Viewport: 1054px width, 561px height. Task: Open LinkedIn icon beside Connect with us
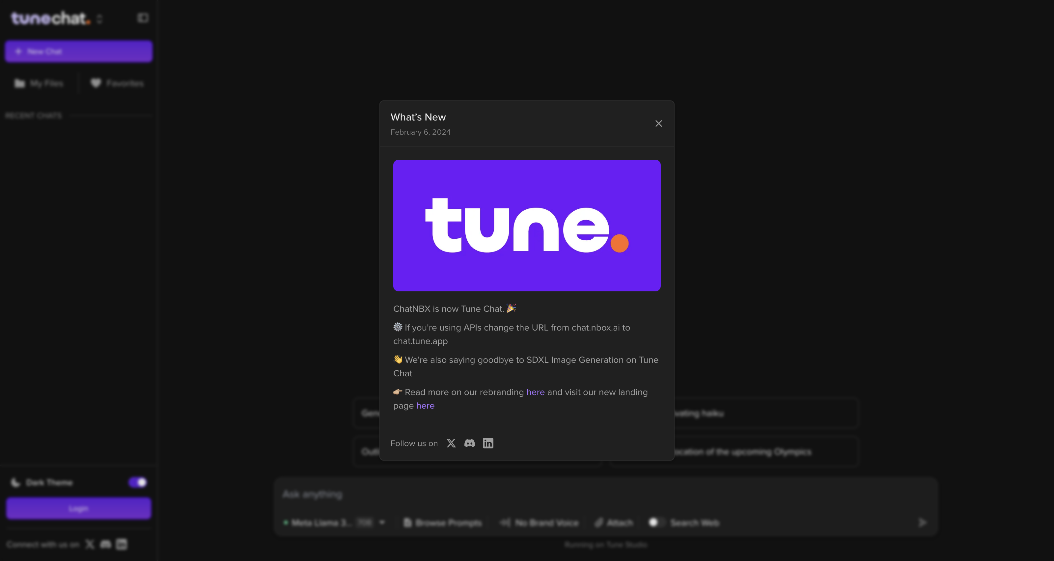coord(122,544)
